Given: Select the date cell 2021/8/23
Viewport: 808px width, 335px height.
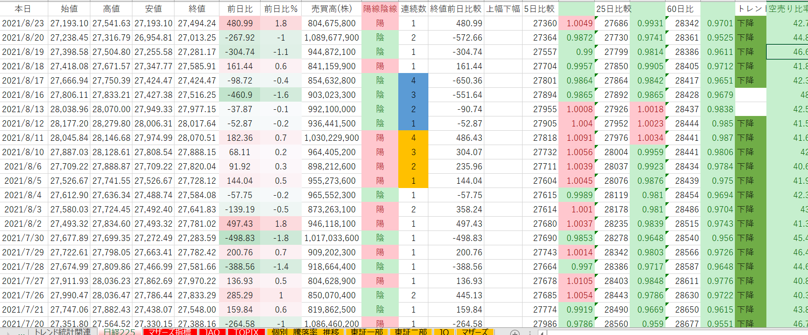Looking at the screenshot, I should pos(23,23).
